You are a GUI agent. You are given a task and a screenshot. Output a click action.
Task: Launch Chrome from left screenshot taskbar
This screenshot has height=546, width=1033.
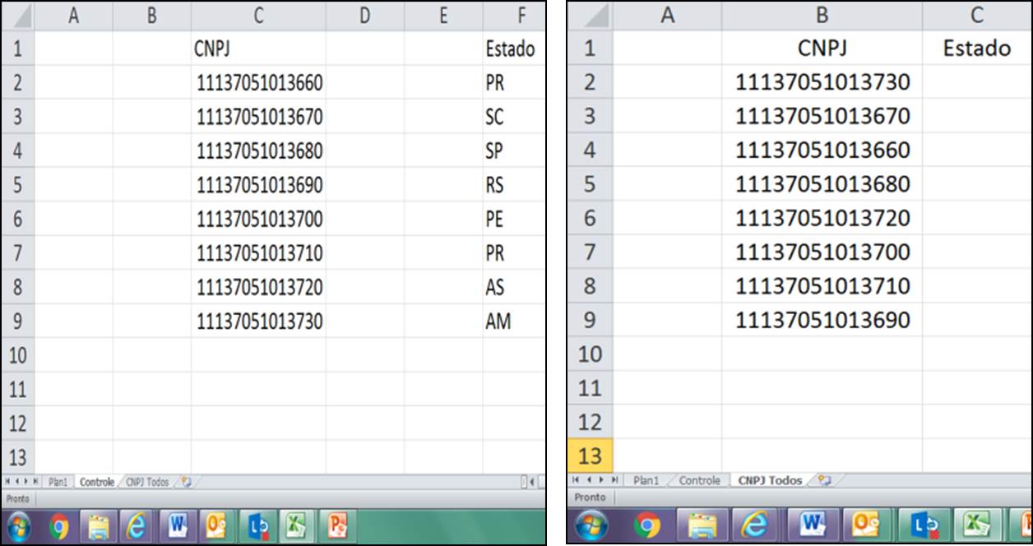pos(59,526)
